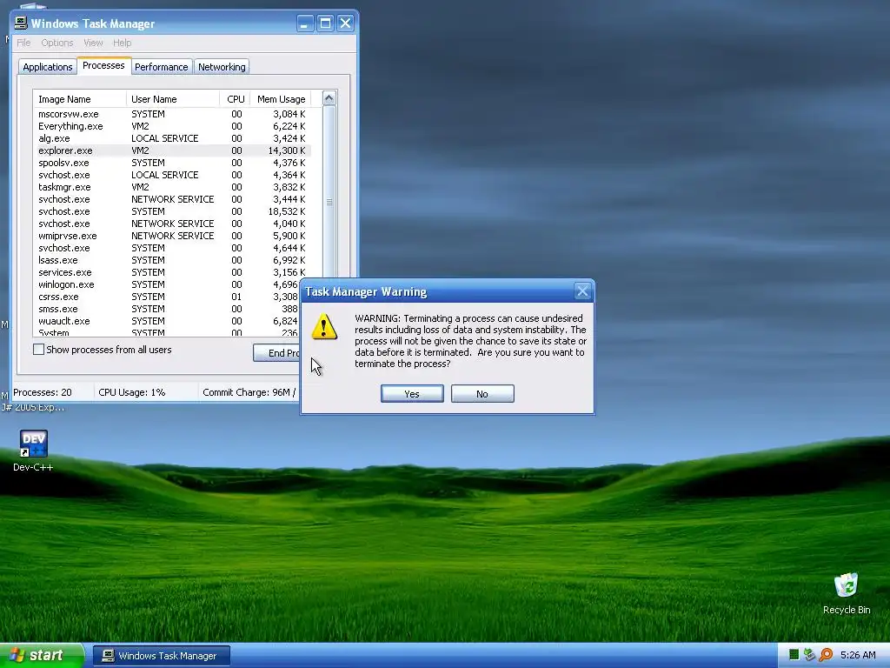Sort by Image Name column header

tap(79, 99)
